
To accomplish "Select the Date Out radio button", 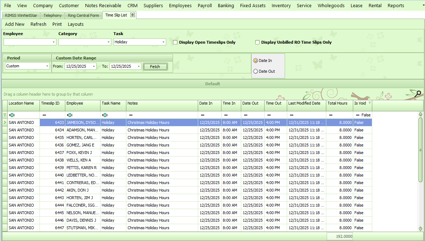I will tap(256, 71).
